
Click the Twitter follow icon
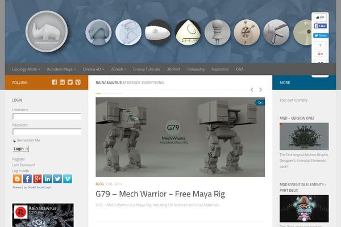pyautogui.click(x=70, y=82)
